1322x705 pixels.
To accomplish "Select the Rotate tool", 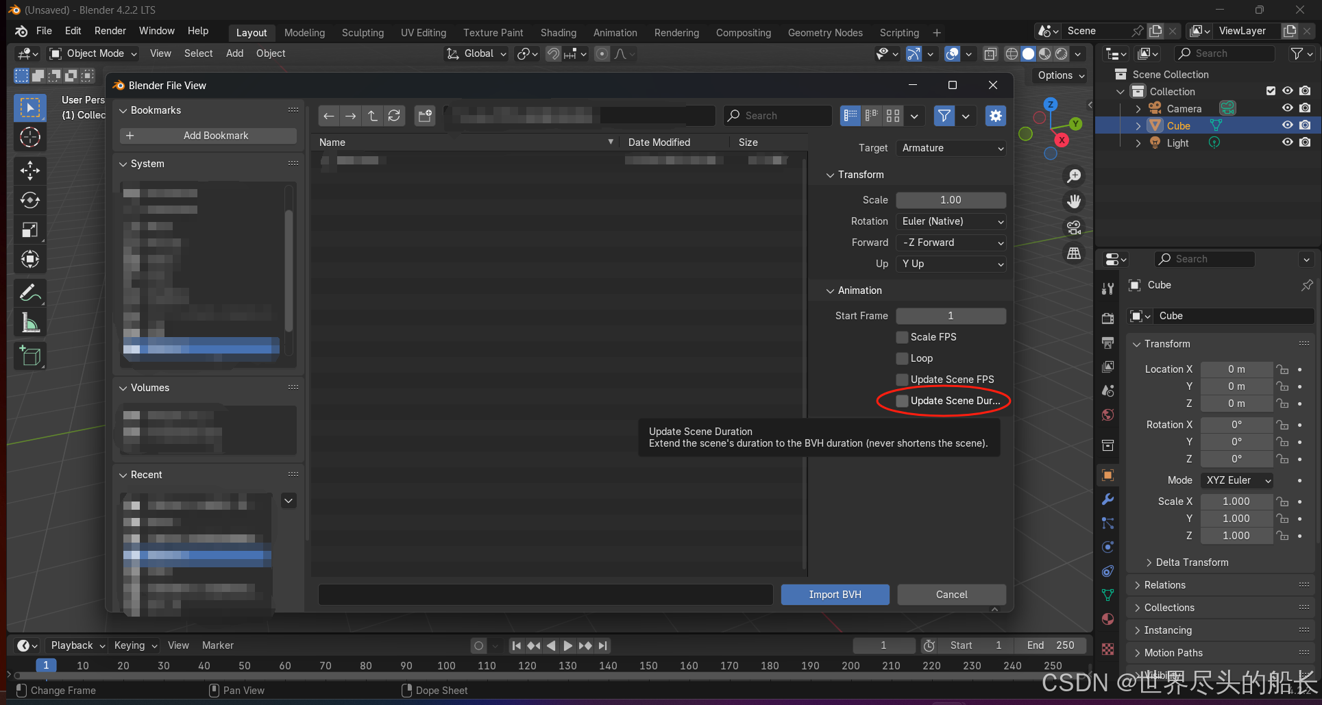I will [30, 200].
